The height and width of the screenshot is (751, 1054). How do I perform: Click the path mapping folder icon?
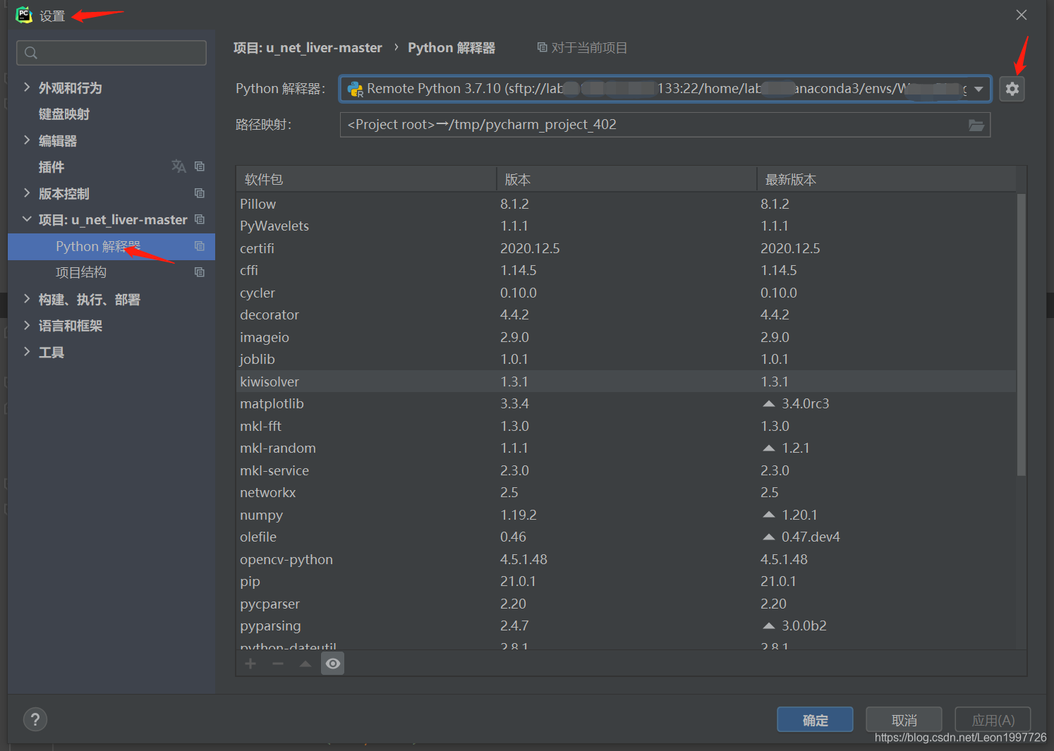click(x=976, y=125)
